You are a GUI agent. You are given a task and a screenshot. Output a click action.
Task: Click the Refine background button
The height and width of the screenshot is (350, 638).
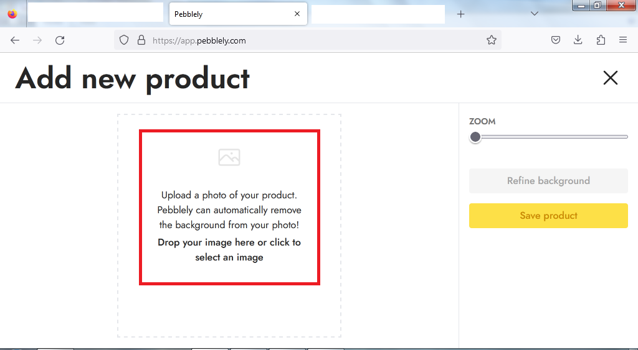(x=548, y=181)
